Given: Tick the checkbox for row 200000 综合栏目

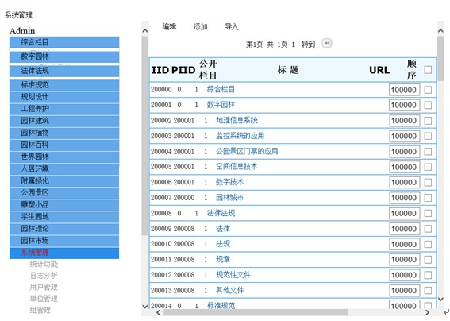Looking at the screenshot, I should 428,90.
